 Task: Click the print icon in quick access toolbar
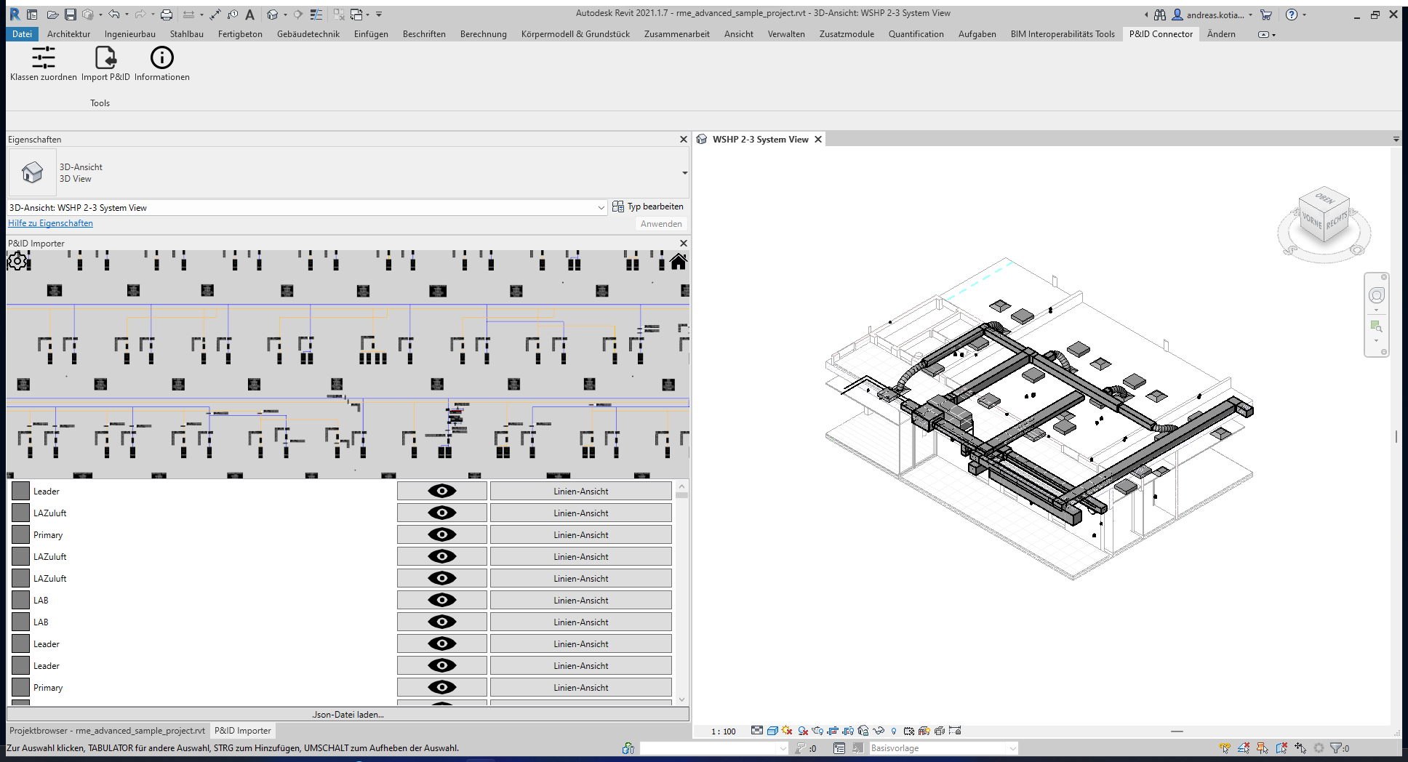[x=167, y=15]
